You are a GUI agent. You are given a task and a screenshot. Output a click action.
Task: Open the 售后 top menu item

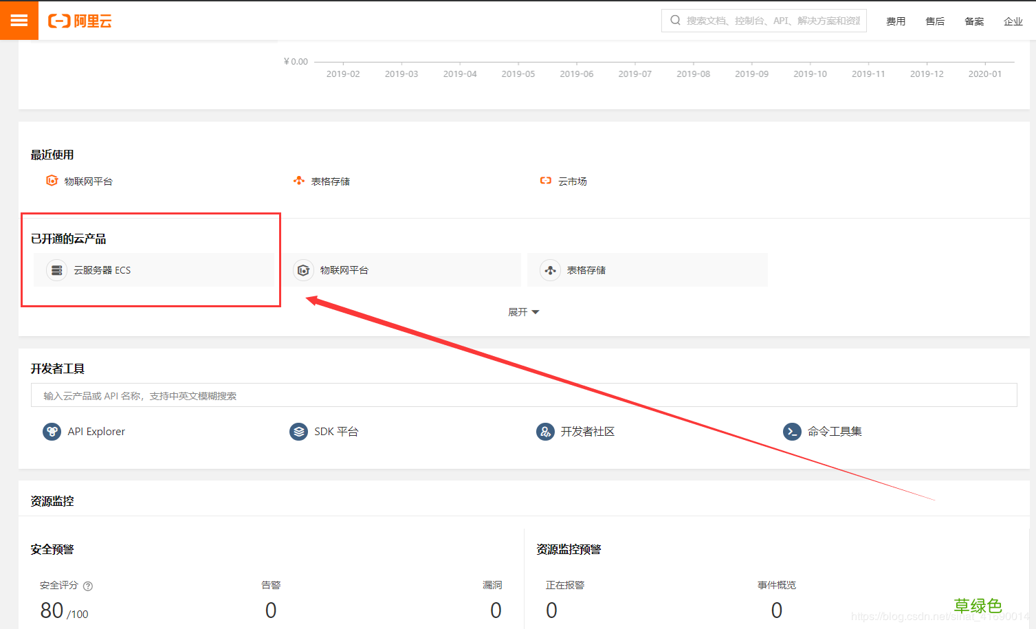934,21
